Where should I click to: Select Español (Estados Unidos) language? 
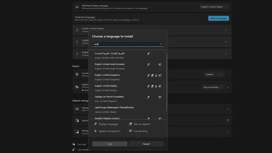point(127,118)
